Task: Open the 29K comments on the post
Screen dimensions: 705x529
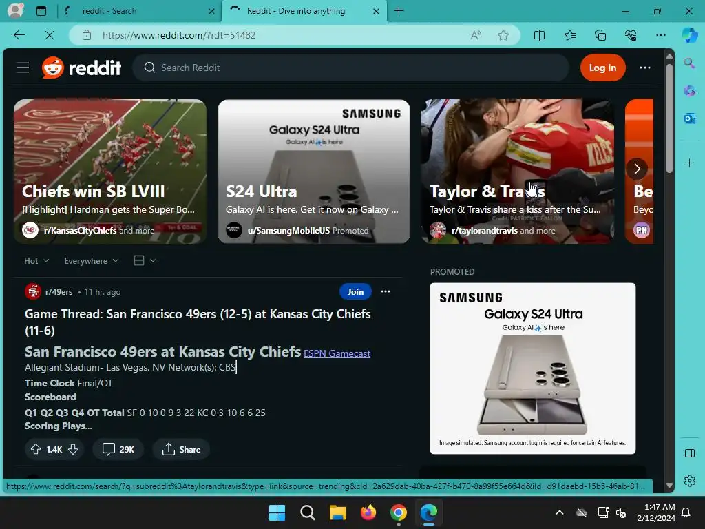Action: click(x=118, y=449)
